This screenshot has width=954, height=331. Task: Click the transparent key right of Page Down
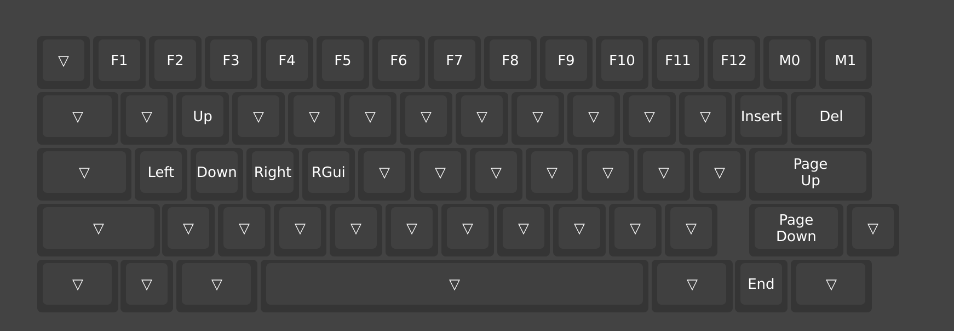(873, 229)
